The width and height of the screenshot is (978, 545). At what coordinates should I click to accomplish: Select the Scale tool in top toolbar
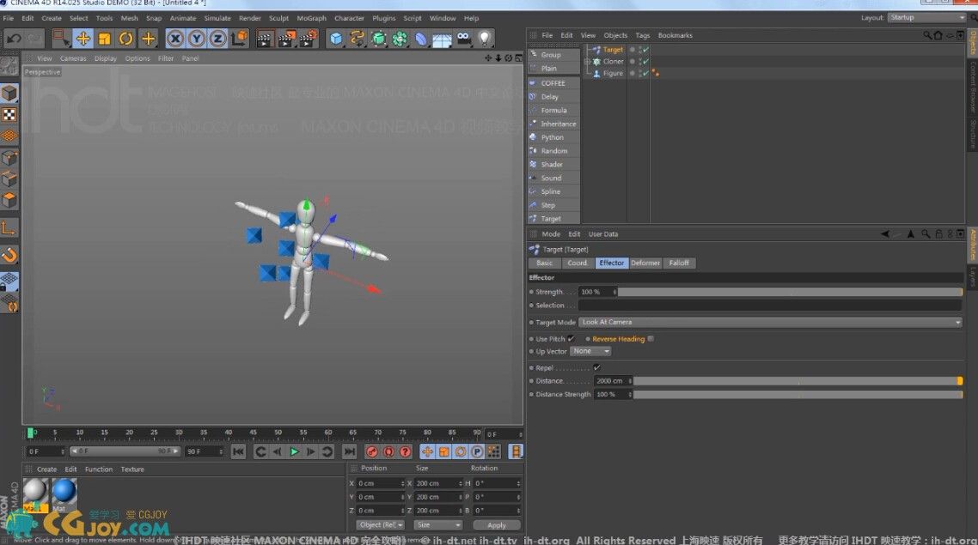click(x=104, y=39)
